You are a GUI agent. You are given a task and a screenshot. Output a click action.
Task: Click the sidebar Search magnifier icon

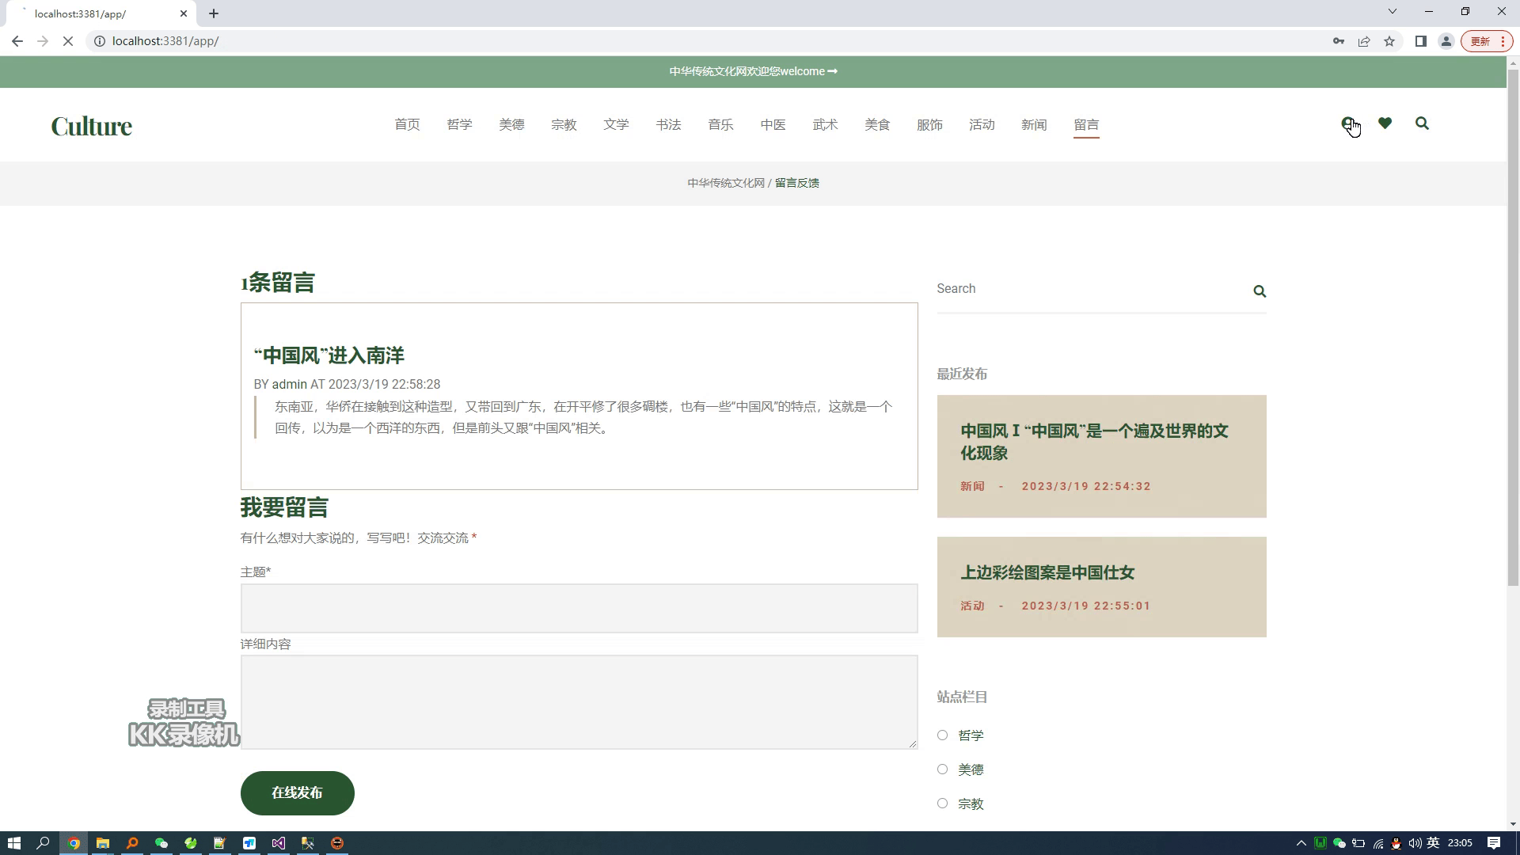(1260, 291)
